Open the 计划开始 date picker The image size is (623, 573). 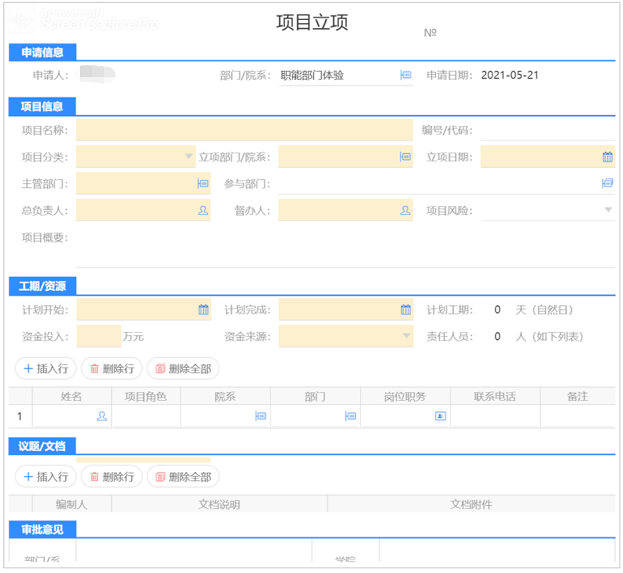click(x=202, y=309)
